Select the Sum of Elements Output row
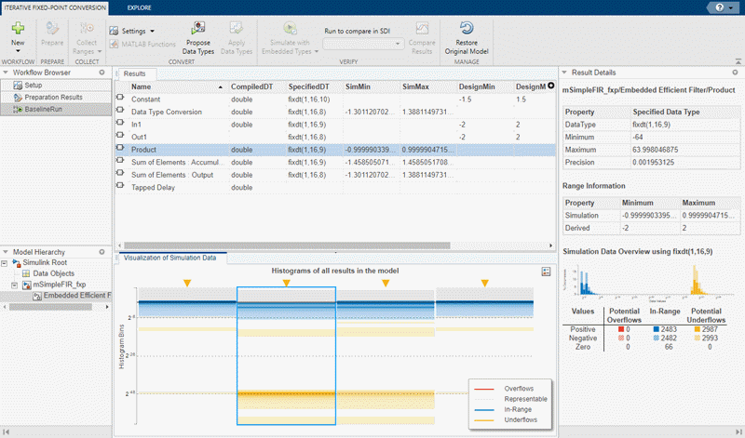This screenshot has height=438, width=745. 172,174
